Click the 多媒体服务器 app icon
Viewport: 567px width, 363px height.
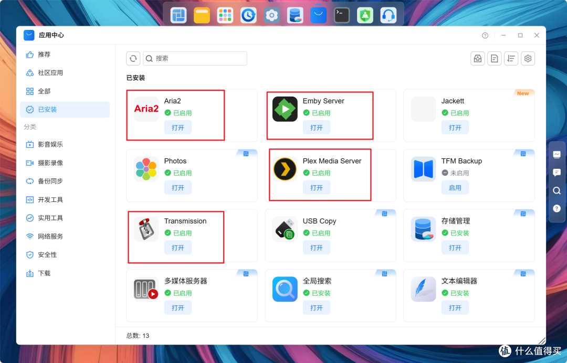(x=146, y=289)
